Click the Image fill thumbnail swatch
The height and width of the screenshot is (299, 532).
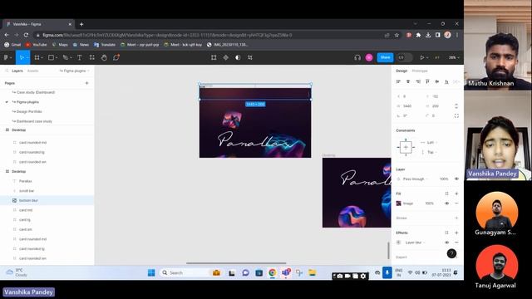[399, 203]
